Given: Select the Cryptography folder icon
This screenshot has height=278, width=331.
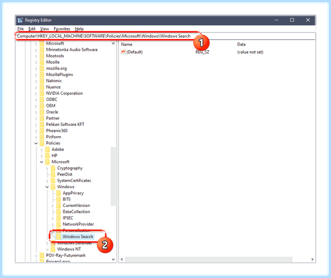Looking at the screenshot, I should [x=53, y=168].
